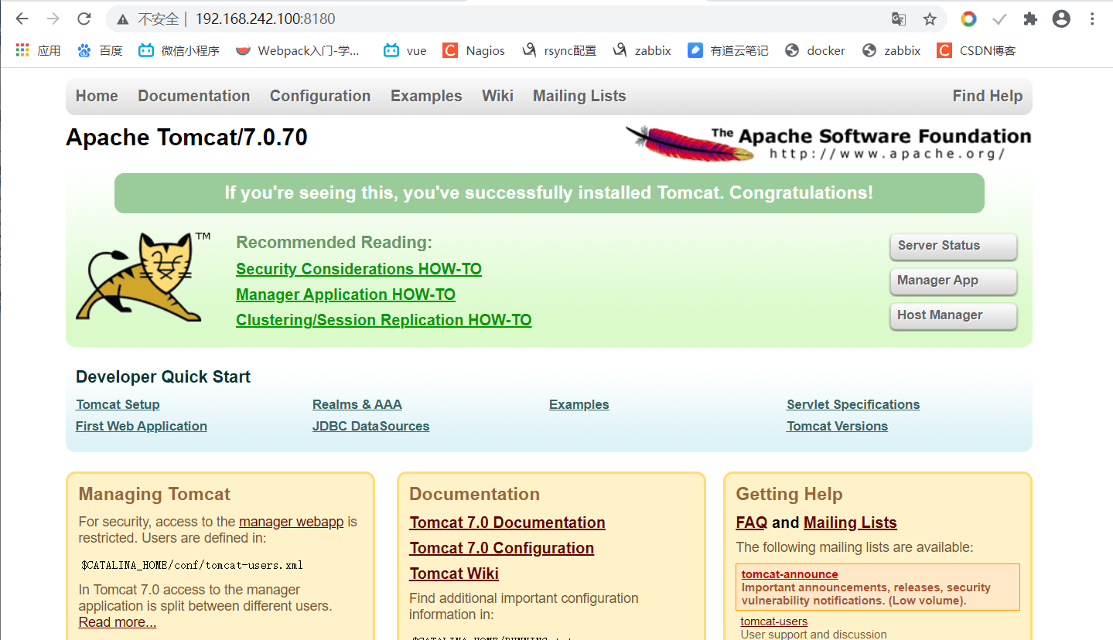The width and height of the screenshot is (1113, 640).
Task: Open the Nagios bookmark
Action: click(x=473, y=50)
